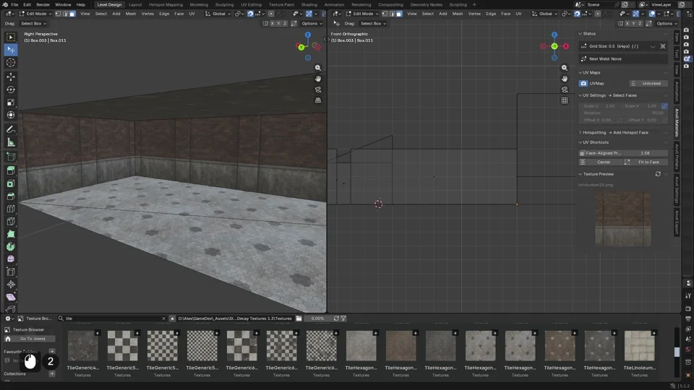
Task: Enable face select mode in left viewport
Action: pos(72,14)
